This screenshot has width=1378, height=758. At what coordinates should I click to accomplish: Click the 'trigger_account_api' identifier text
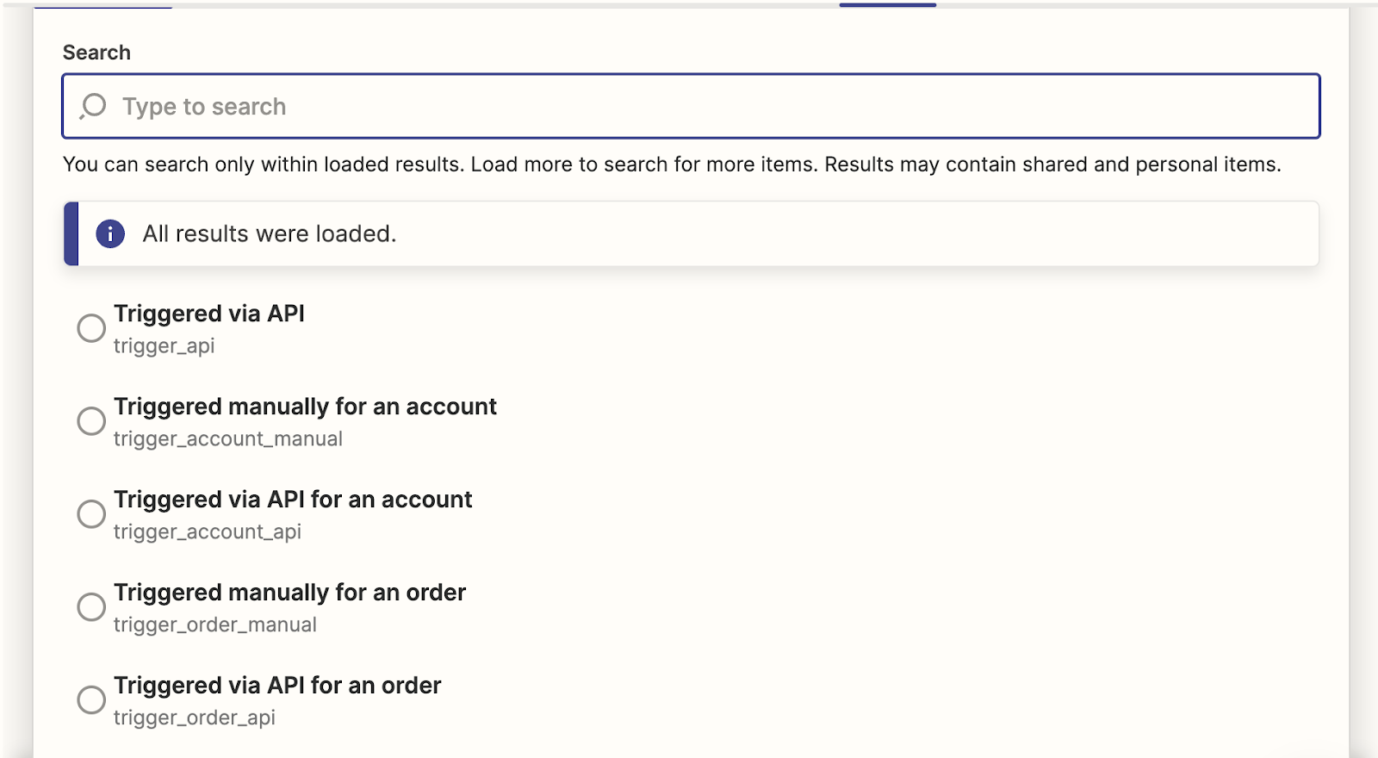point(208,532)
